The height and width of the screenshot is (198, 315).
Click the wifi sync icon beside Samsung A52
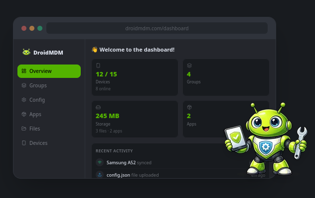(100, 162)
